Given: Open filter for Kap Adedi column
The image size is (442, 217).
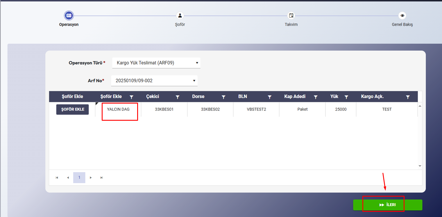Looking at the screenshot, I should tap(316, 97).
